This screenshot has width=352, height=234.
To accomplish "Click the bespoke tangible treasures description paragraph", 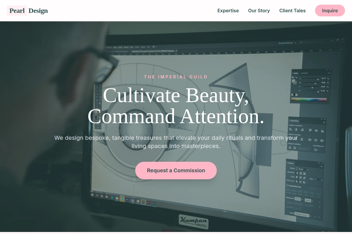I will point(176,142).
